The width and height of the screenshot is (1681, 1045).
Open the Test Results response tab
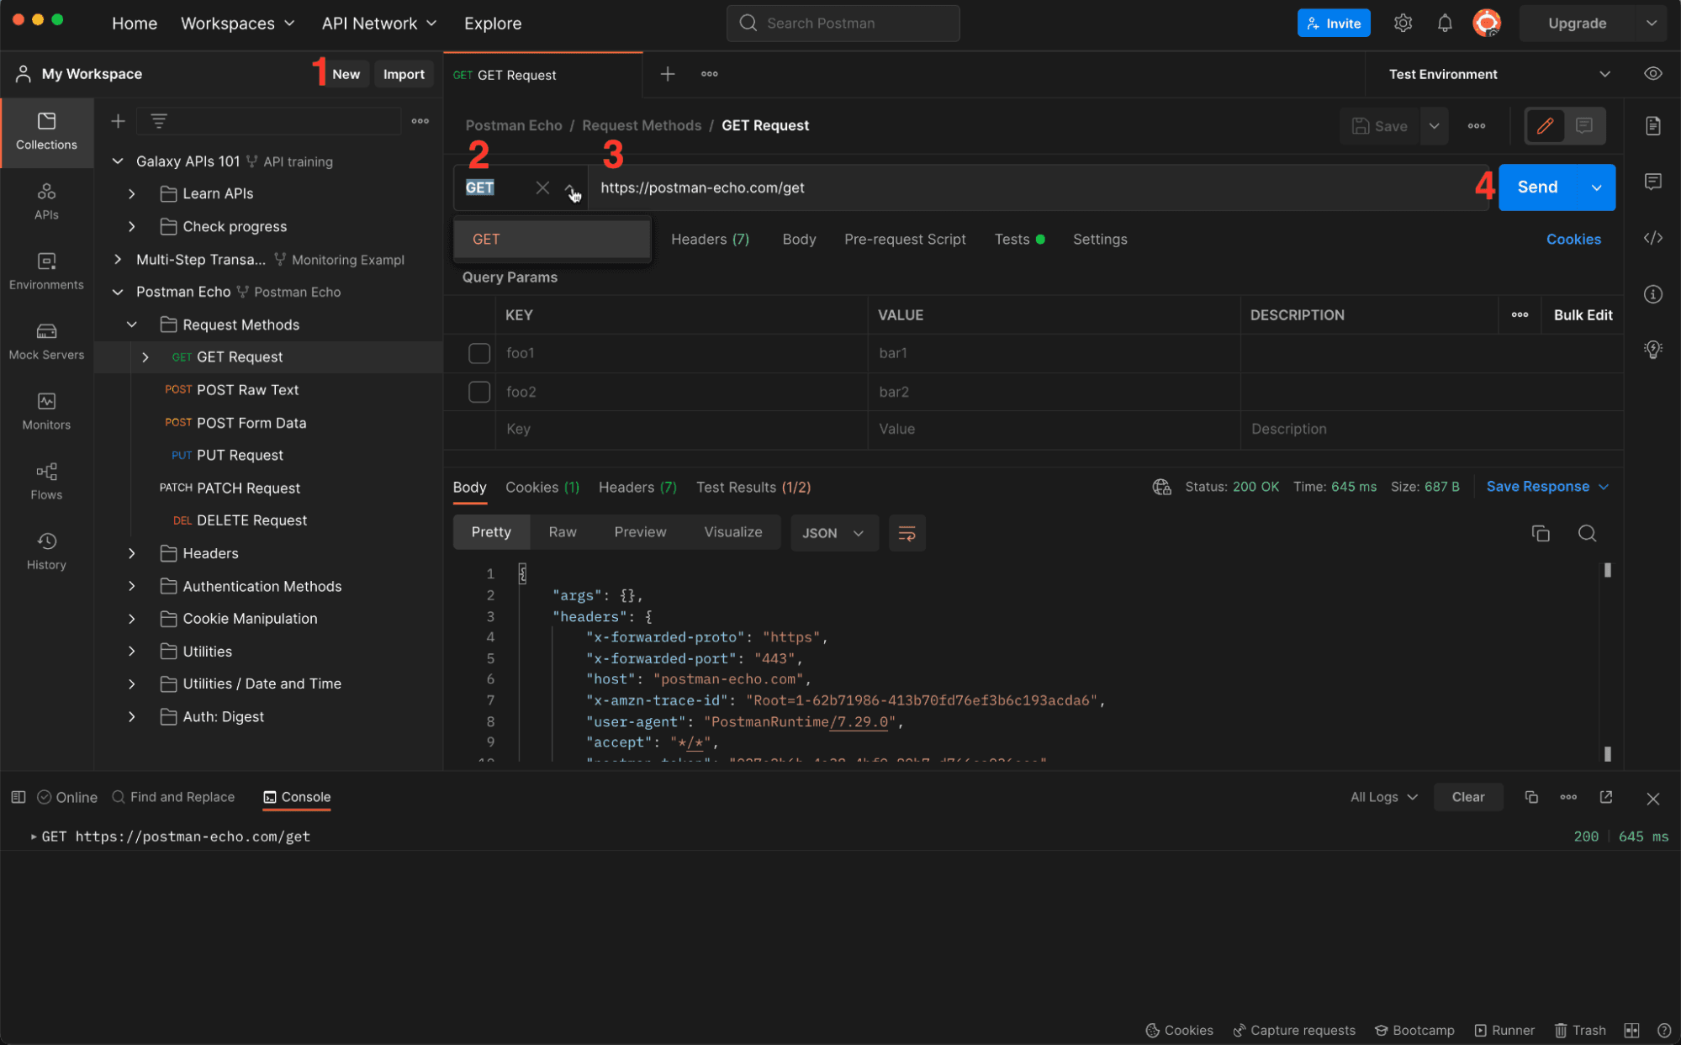point(753,488)
